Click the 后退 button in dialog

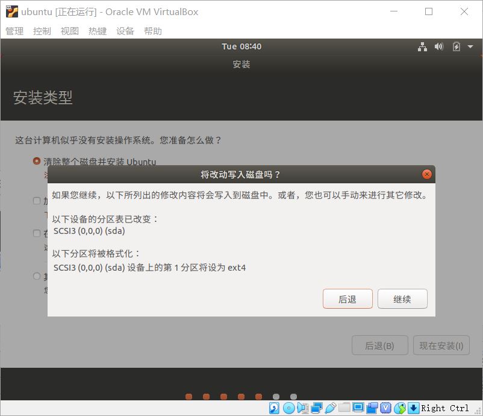click(347, 299)
